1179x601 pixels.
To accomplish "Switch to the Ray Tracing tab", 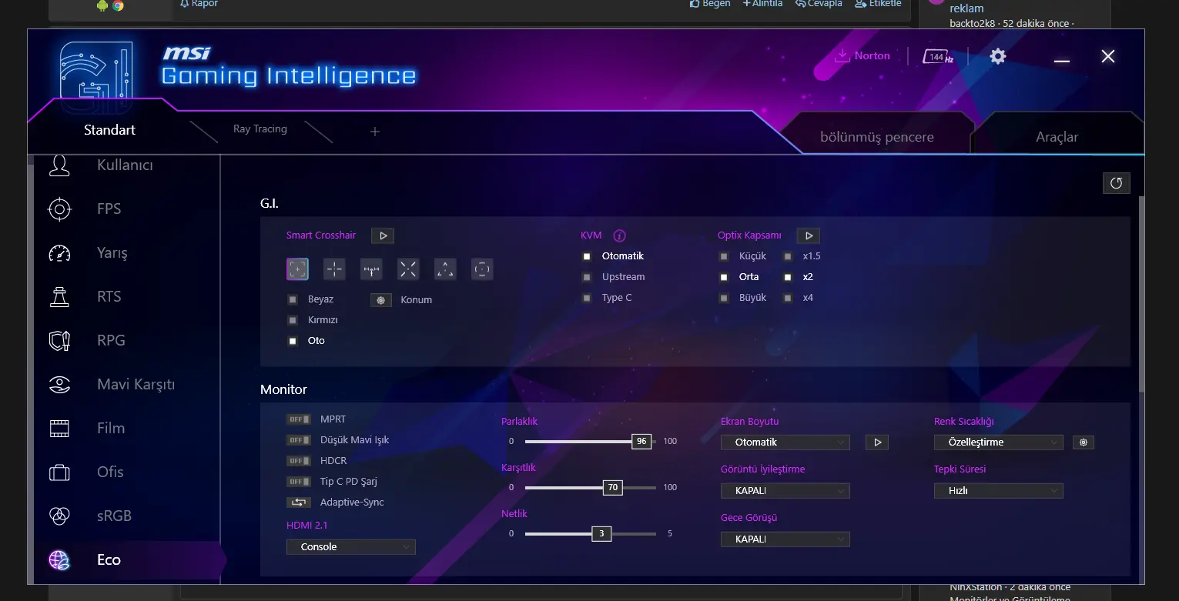I will click(260, 129).
